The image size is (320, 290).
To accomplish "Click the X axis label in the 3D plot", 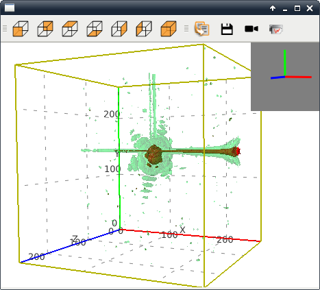I will click(x=182, y=230).
